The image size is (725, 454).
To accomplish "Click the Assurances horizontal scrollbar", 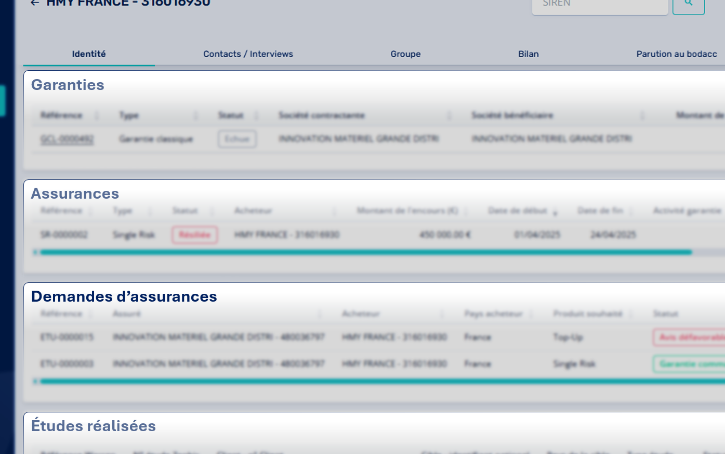I will tap(366, 252).
